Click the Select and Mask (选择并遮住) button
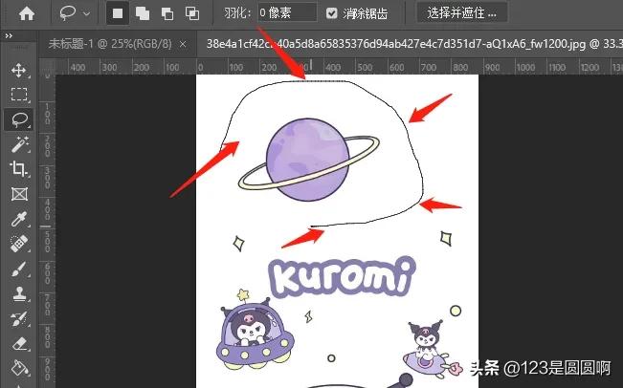The height and width of the screenshot is (388, 623). click(x=461, y=13)
